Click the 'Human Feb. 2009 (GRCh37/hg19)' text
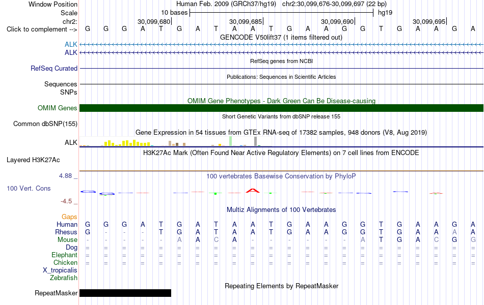This screenshot has width=484, height=305. [227, 4]
